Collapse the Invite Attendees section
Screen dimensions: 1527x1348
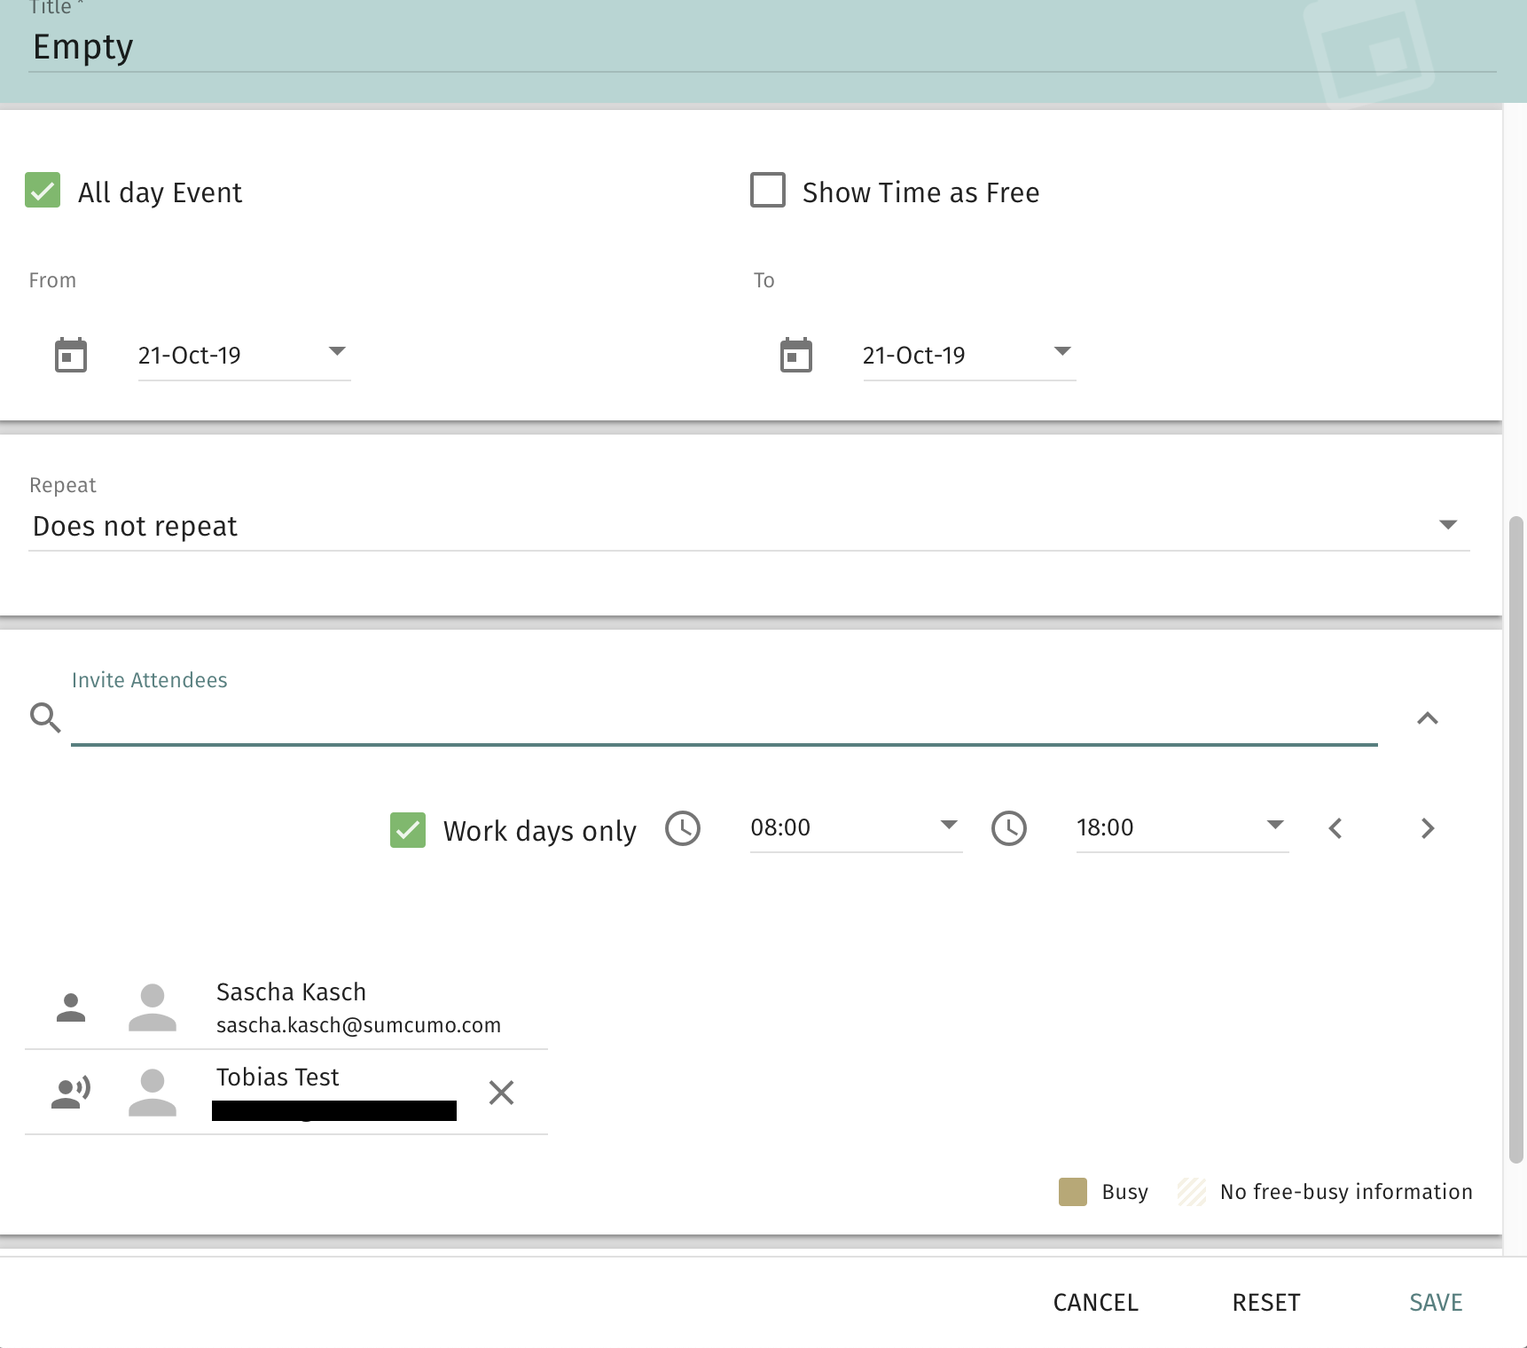tap(1427, 718)
